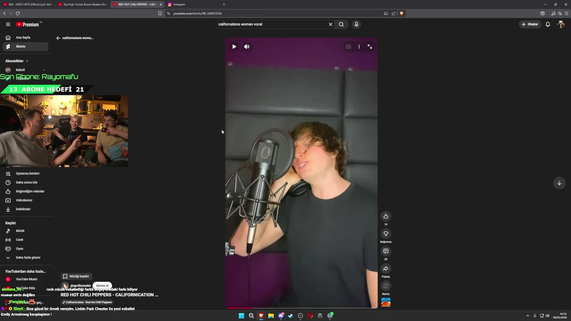The image size is (571, 321).
Task: Open File Explorer from taskbar
Action: tap(271, 316)
